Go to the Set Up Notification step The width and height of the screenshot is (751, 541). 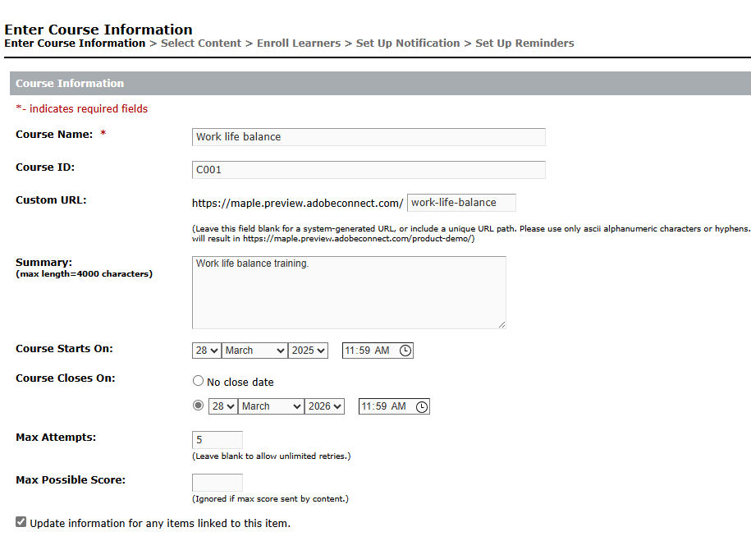coord(408,44)
